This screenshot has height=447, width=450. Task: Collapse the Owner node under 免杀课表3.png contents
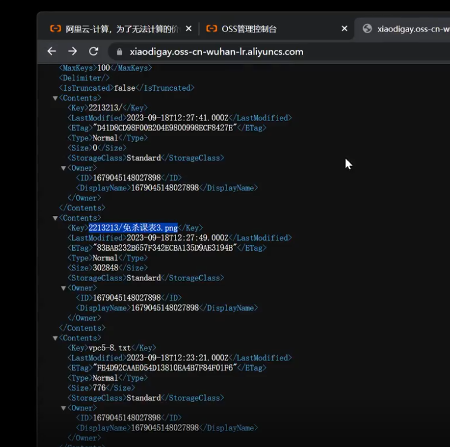(x=63, y=288)
